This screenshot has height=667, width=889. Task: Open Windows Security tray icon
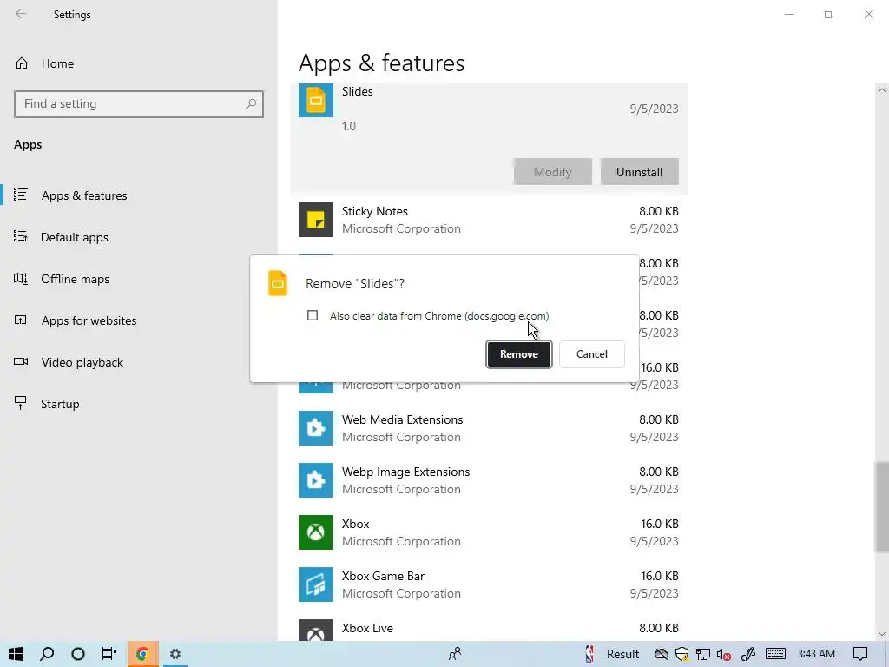(x=682, y=654)
